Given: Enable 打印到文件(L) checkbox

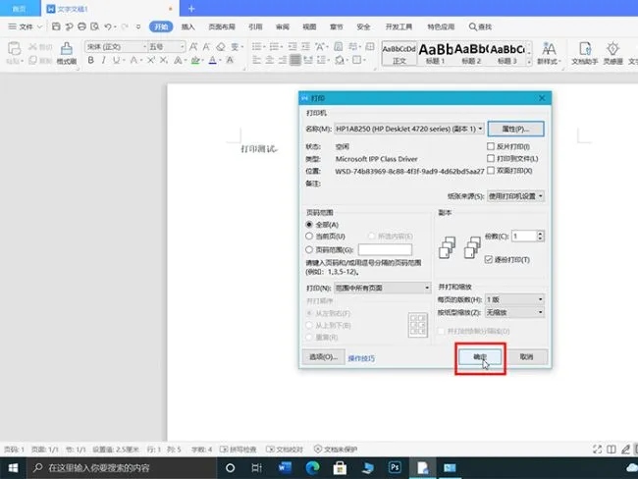Looking at the screenshot, I should pyautogui.click(x=491, y=158).
